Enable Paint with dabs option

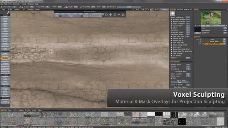point(172,43)
